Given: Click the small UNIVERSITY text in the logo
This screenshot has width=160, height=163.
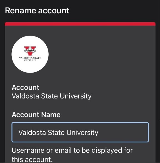Looking at the screenshot, I should point(30,60).
